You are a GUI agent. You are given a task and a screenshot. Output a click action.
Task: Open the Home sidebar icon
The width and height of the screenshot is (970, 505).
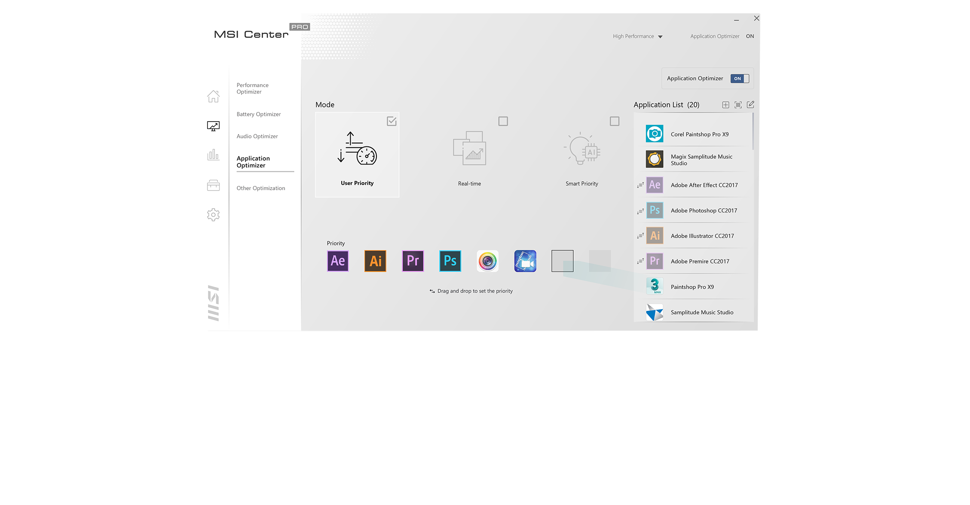[x=213, y=96]
